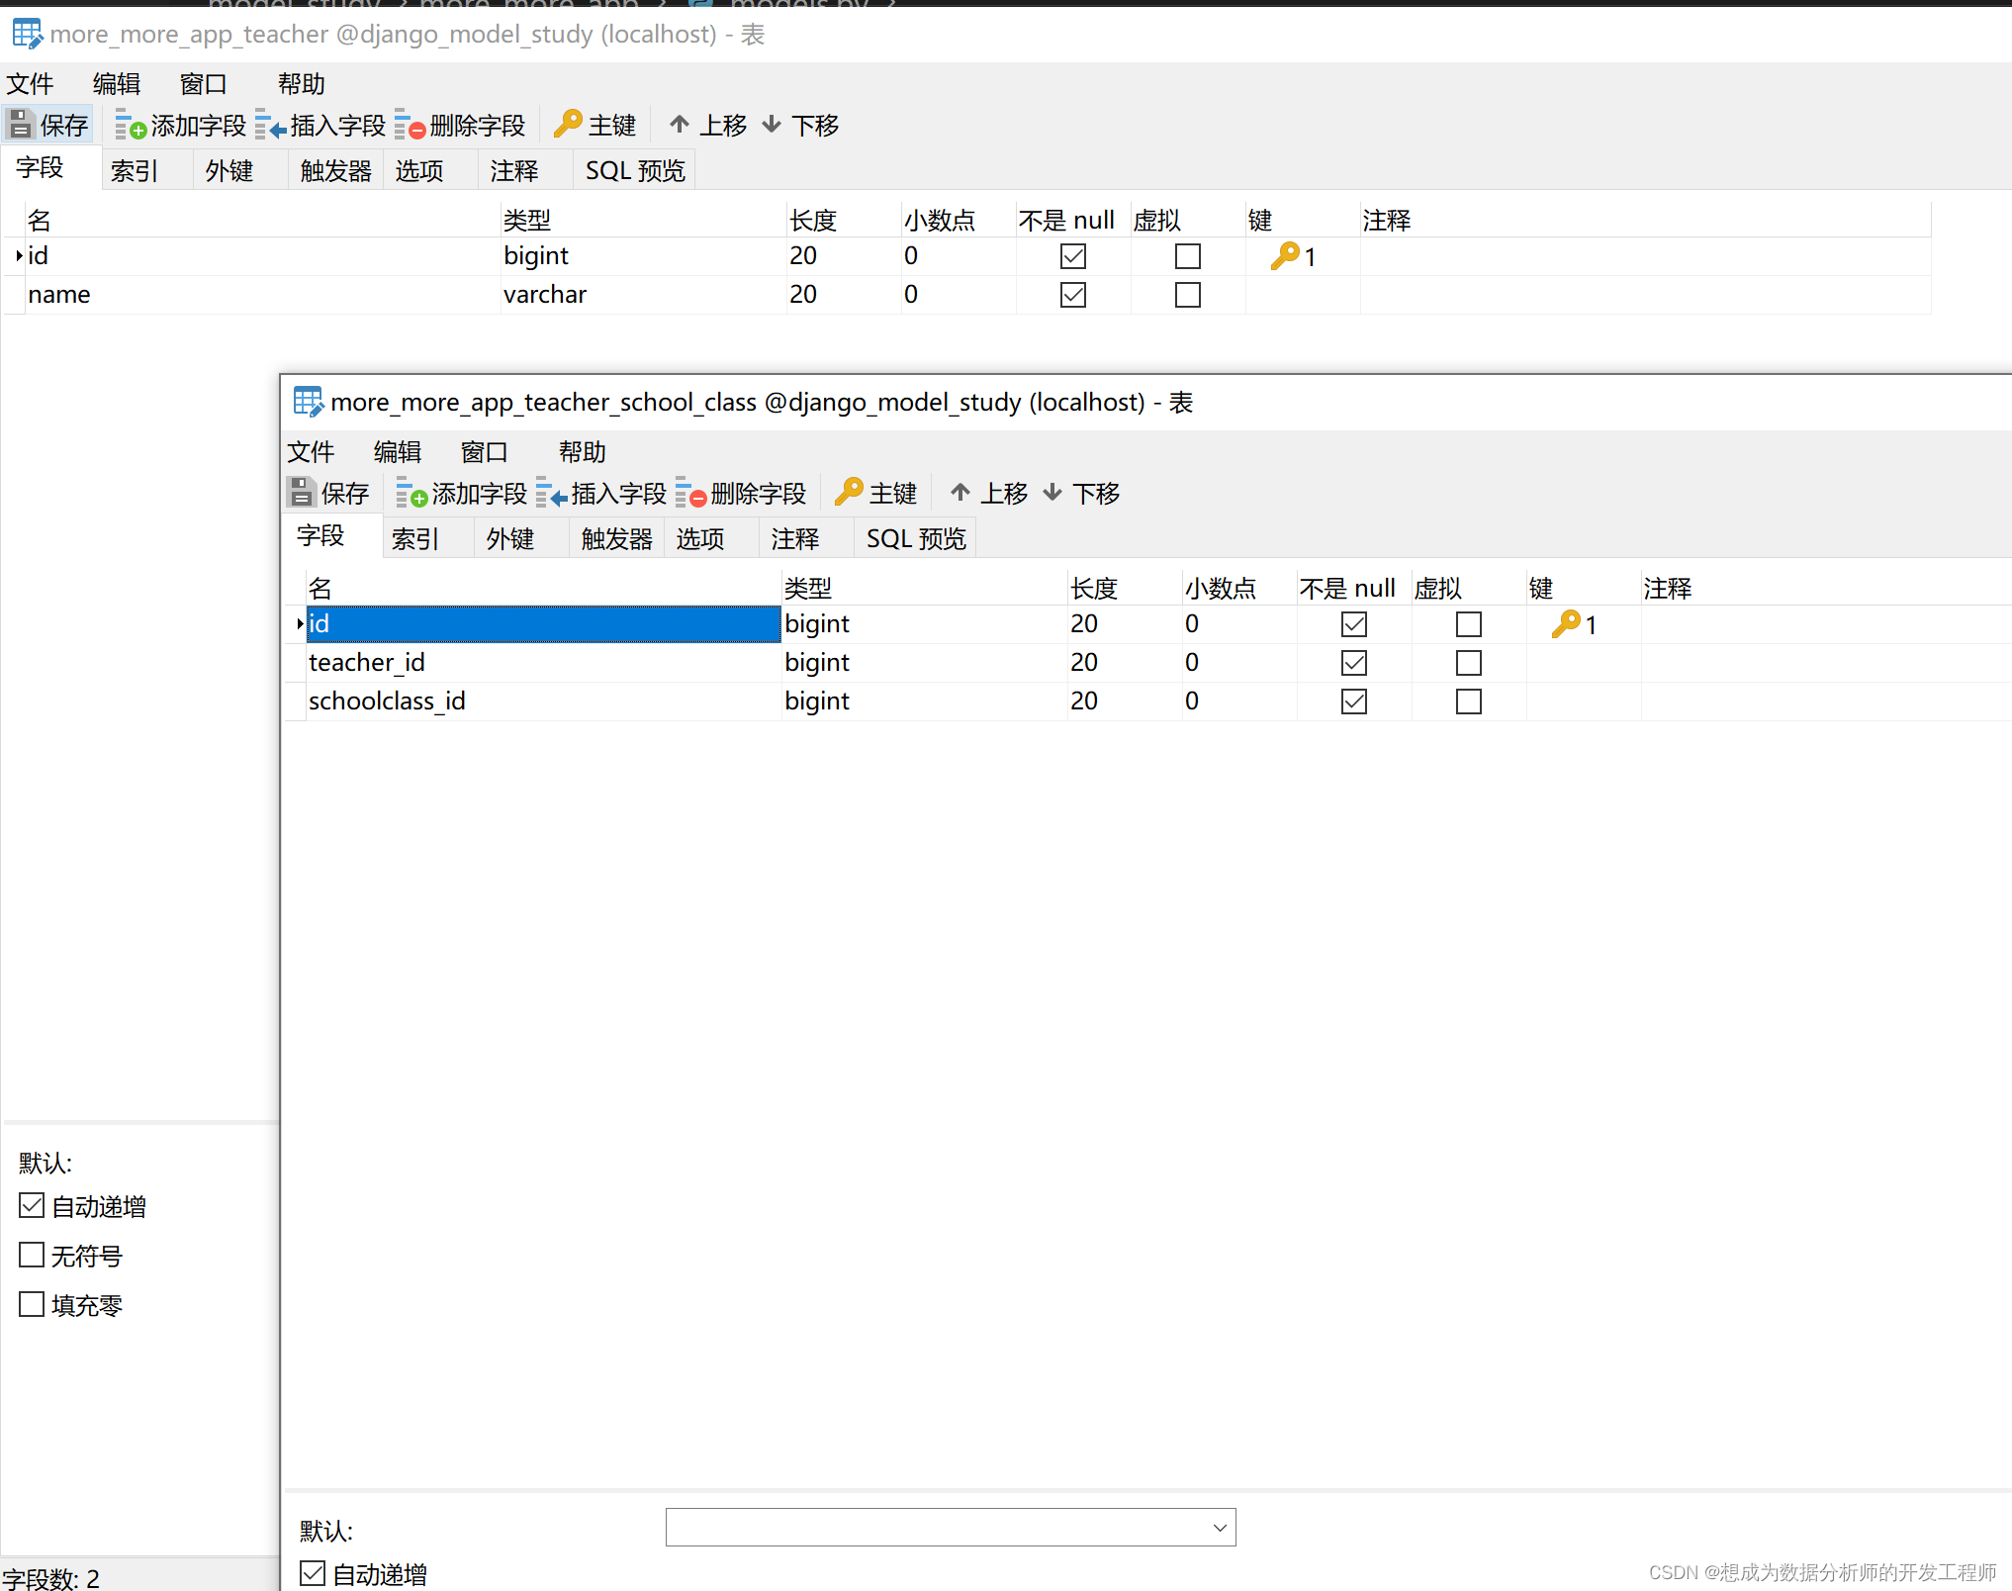The height and width of the screenshot is (1591, 2012).
Task: Select the name field row
Action: pos(967,295)
